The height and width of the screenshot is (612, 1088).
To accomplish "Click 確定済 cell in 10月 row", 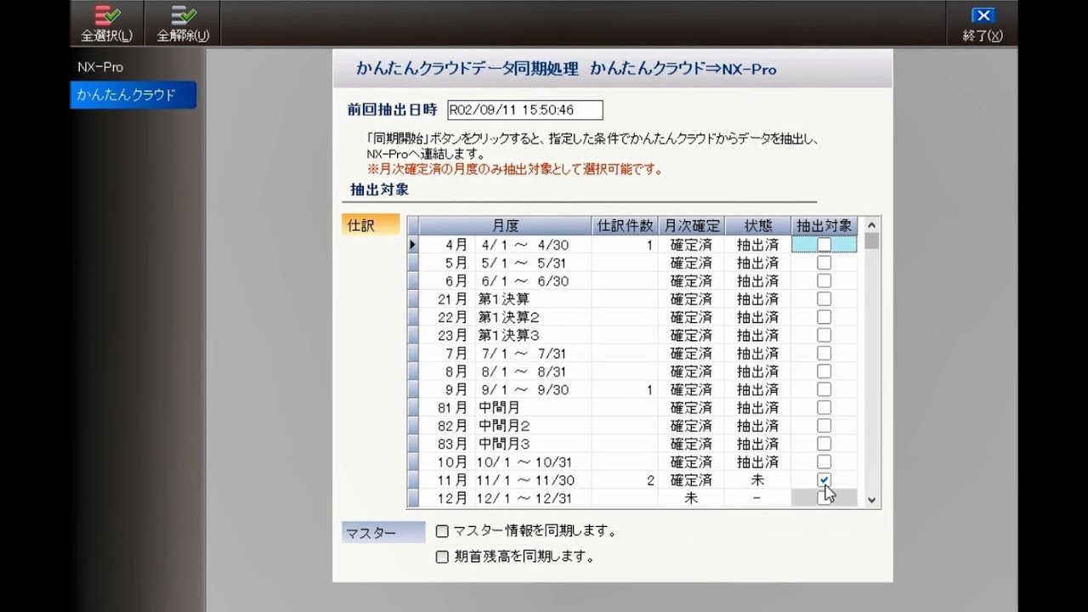I will (691, 462).
